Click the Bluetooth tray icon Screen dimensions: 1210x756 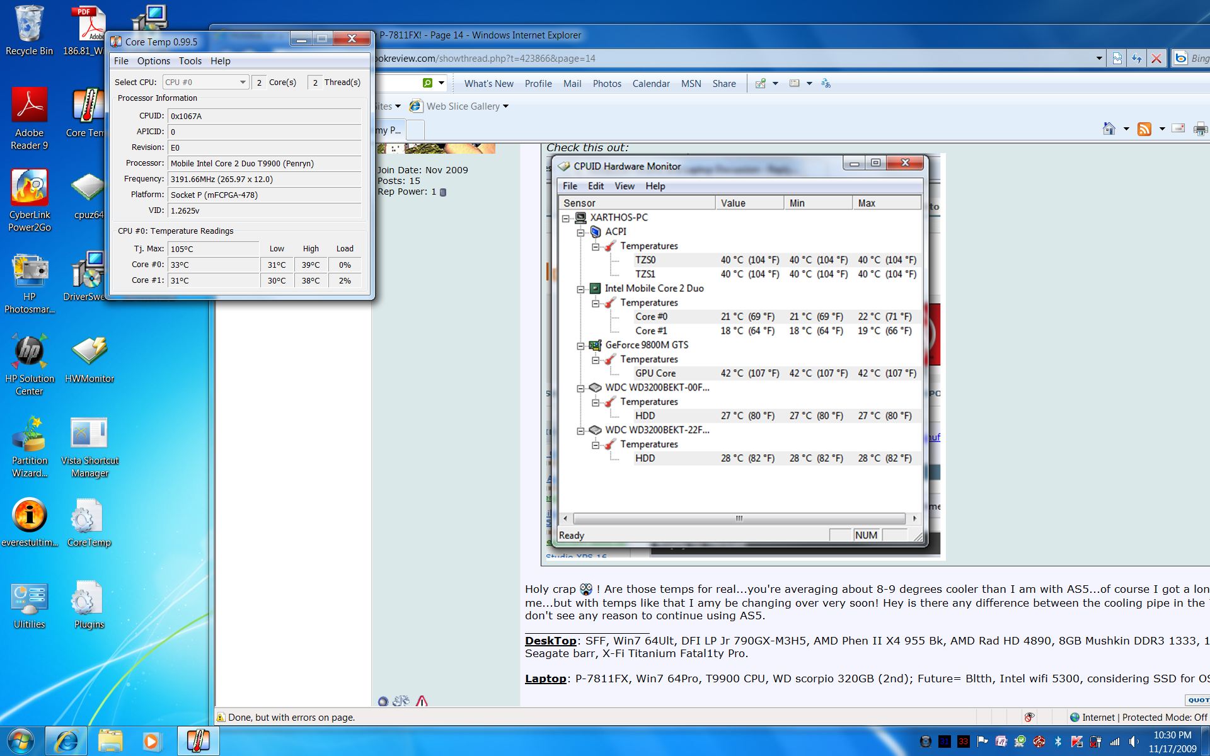coord(1058,742)
